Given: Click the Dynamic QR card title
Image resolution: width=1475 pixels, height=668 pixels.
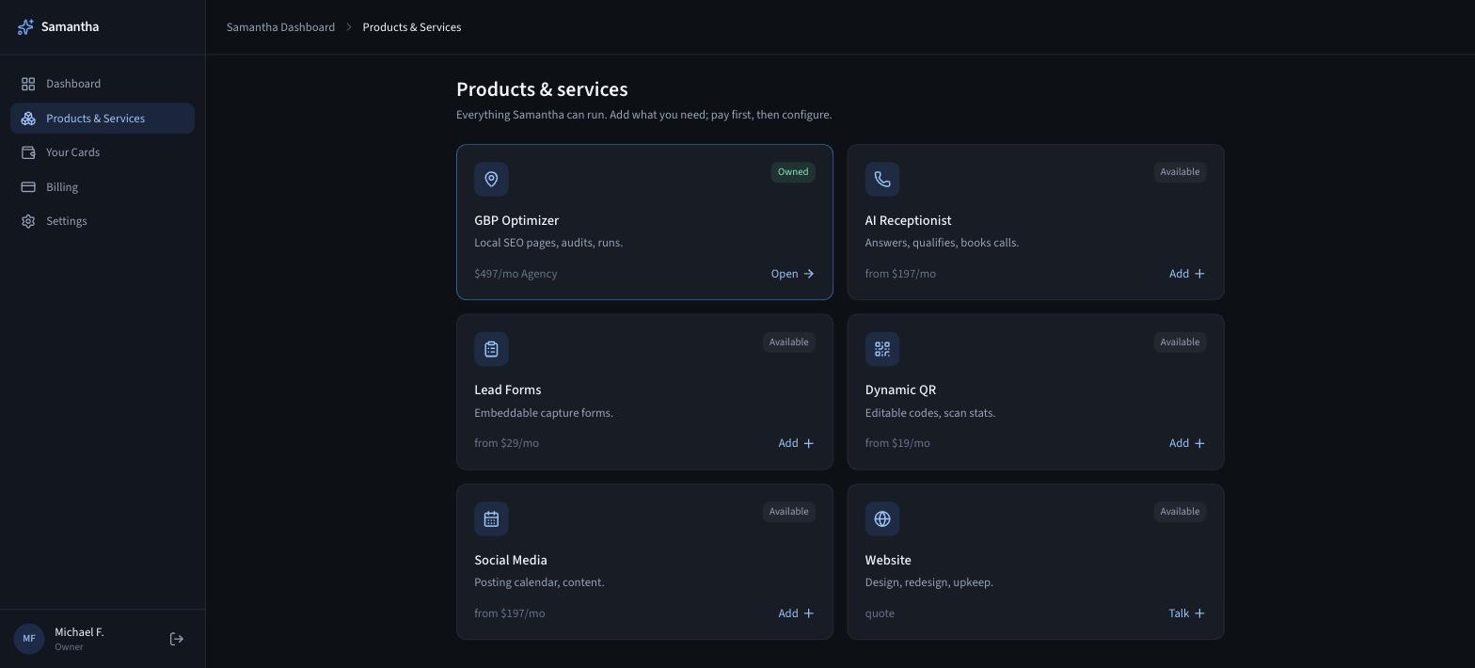Looking at the screenshot, I should [x=900, y=390].
